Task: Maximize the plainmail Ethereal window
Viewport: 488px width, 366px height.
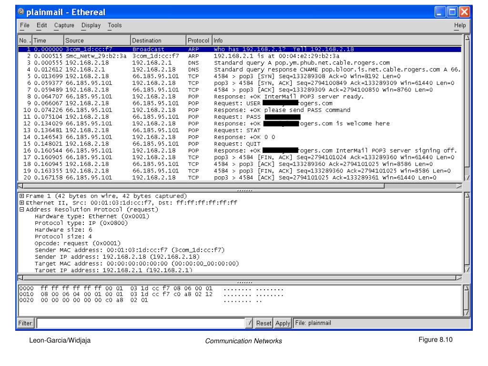Action: point(452,12)
